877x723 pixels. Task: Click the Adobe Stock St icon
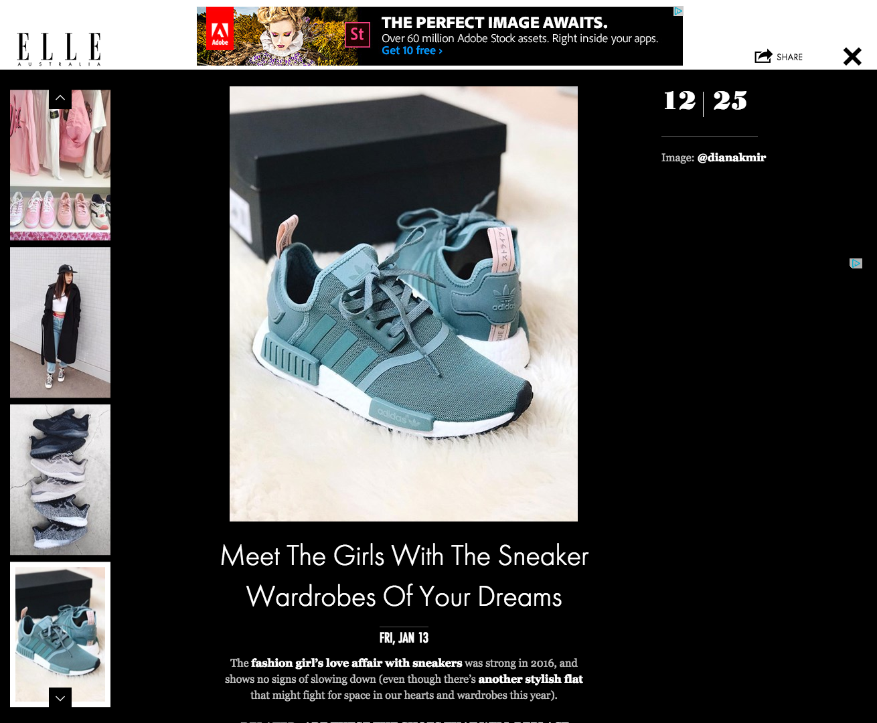(357, 34)
